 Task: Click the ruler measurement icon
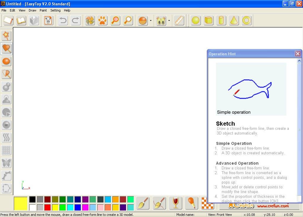[x=179, y=20]
